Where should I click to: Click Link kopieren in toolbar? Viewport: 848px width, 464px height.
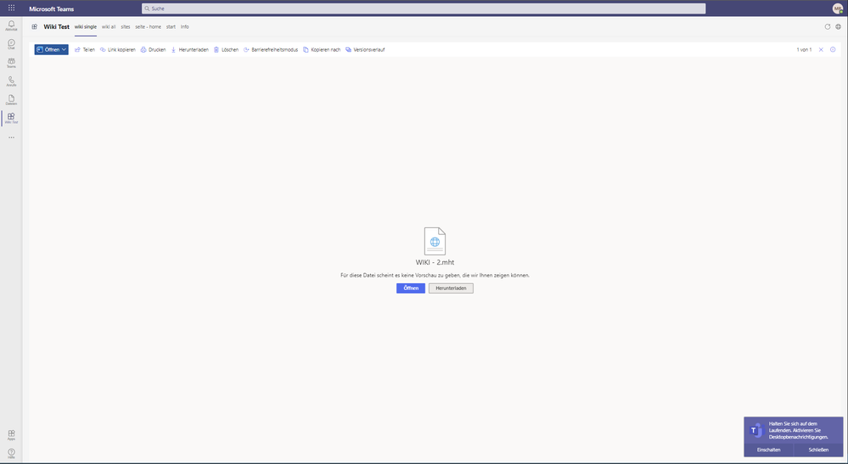click(118, 50)
